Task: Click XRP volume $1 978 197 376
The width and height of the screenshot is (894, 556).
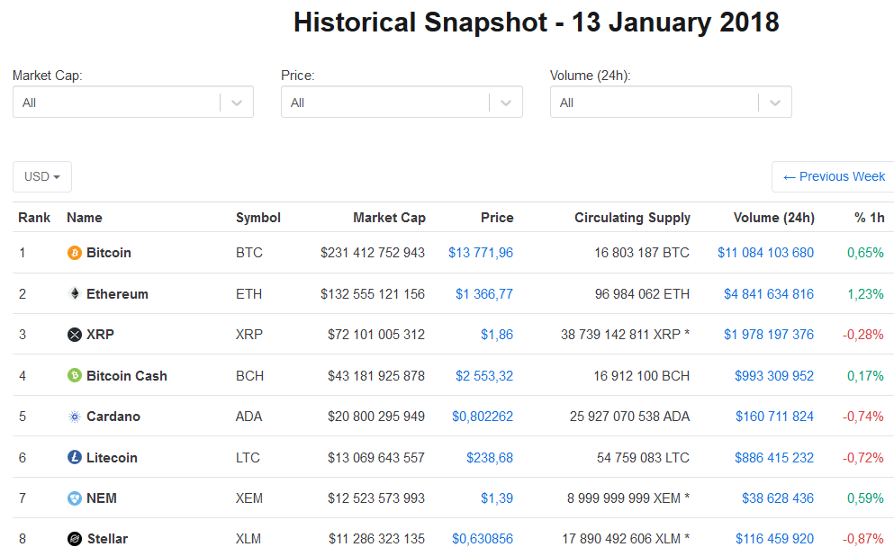Action: 769,335
